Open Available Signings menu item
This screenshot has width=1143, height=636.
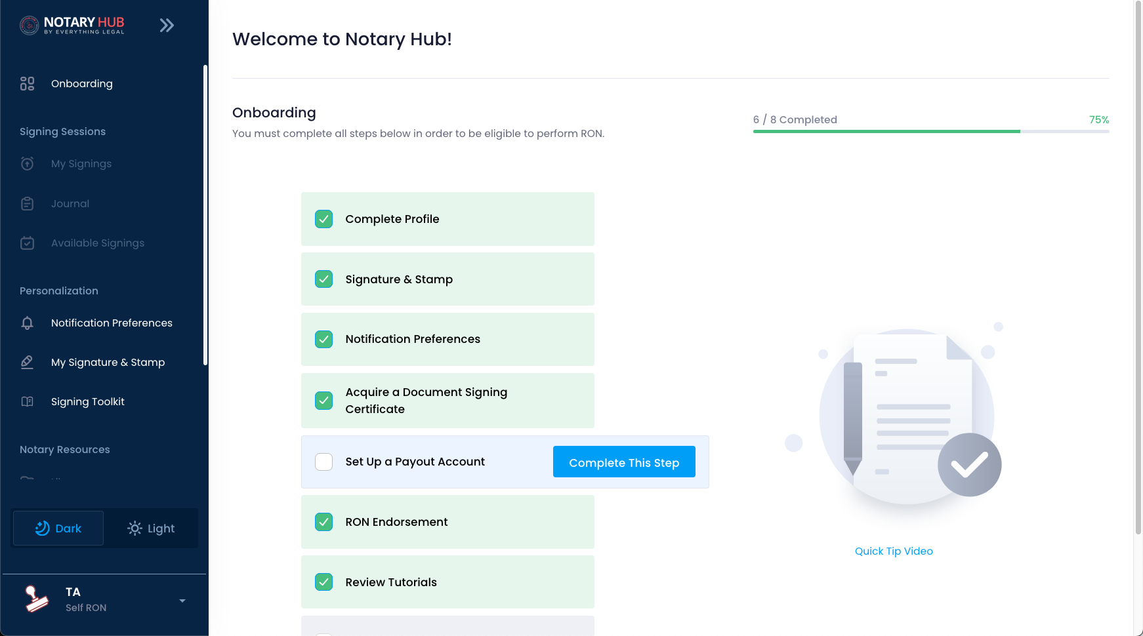(98, 243)
